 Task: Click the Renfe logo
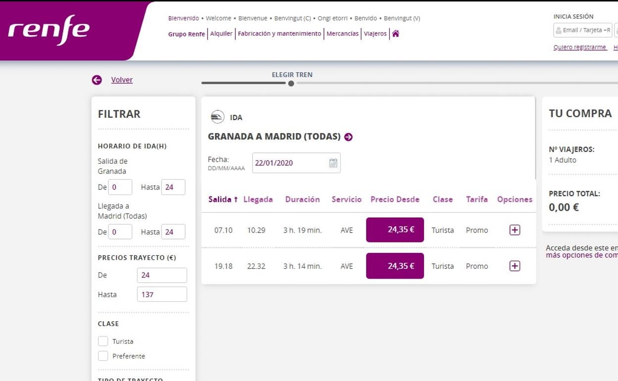[49, 30]
